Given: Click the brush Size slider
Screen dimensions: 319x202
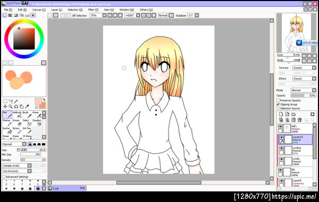Looking at the screenshot, I should [33, 150].
